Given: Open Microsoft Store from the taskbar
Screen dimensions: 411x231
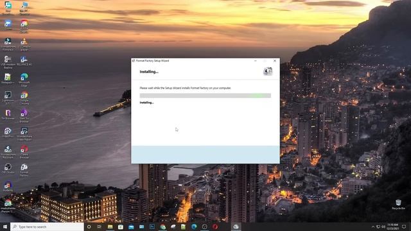Looking at the screenshot, I should [120, 227].
